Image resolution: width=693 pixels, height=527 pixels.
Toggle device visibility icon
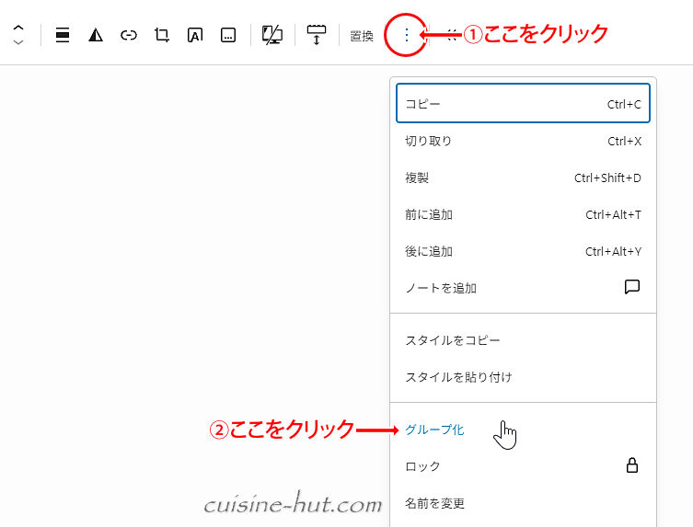tap(272, 35)
